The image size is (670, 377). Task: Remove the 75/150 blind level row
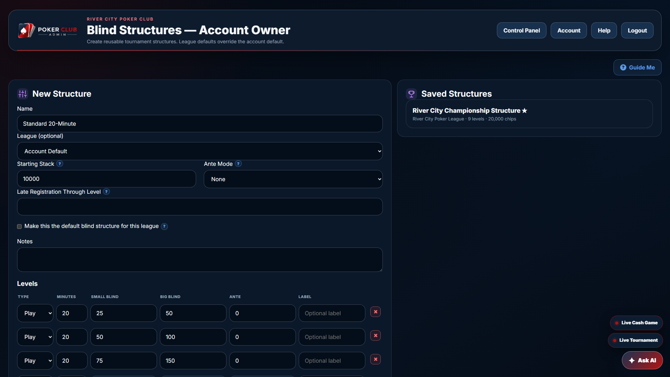[x=375, y=359]
